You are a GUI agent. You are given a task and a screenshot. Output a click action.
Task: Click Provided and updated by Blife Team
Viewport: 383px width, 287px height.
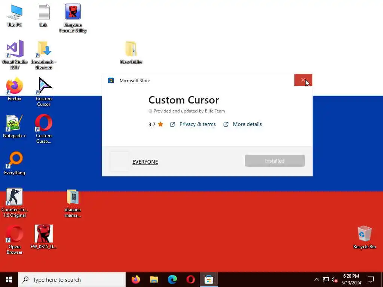189,111
